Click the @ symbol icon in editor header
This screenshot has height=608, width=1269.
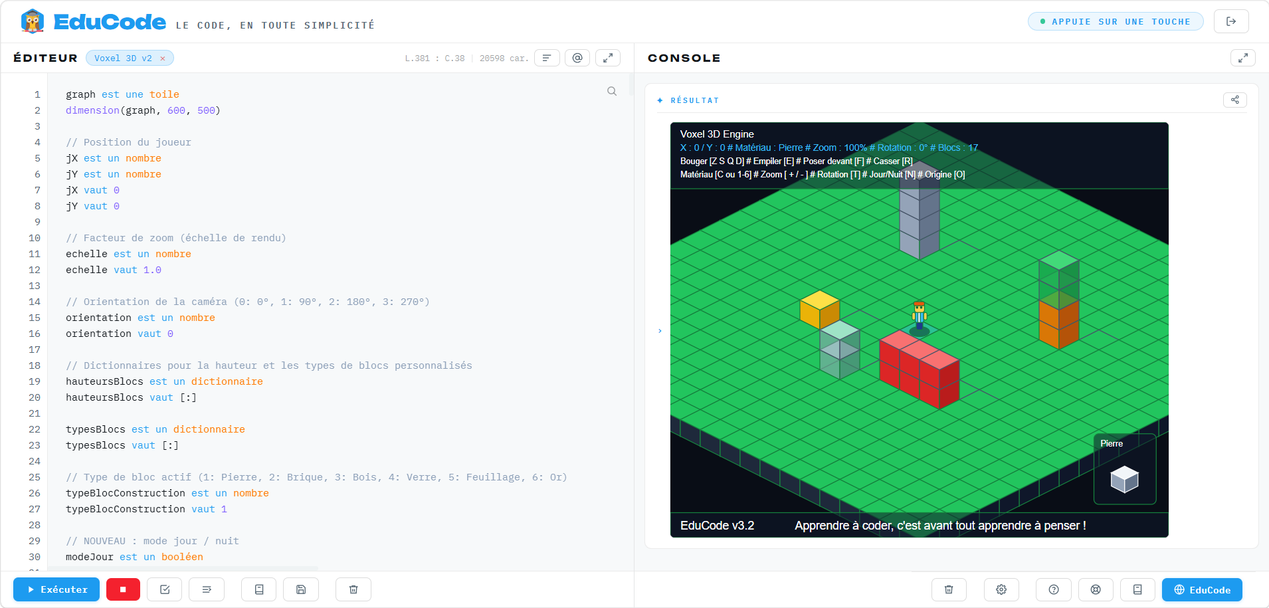click(x=577, y=58)
